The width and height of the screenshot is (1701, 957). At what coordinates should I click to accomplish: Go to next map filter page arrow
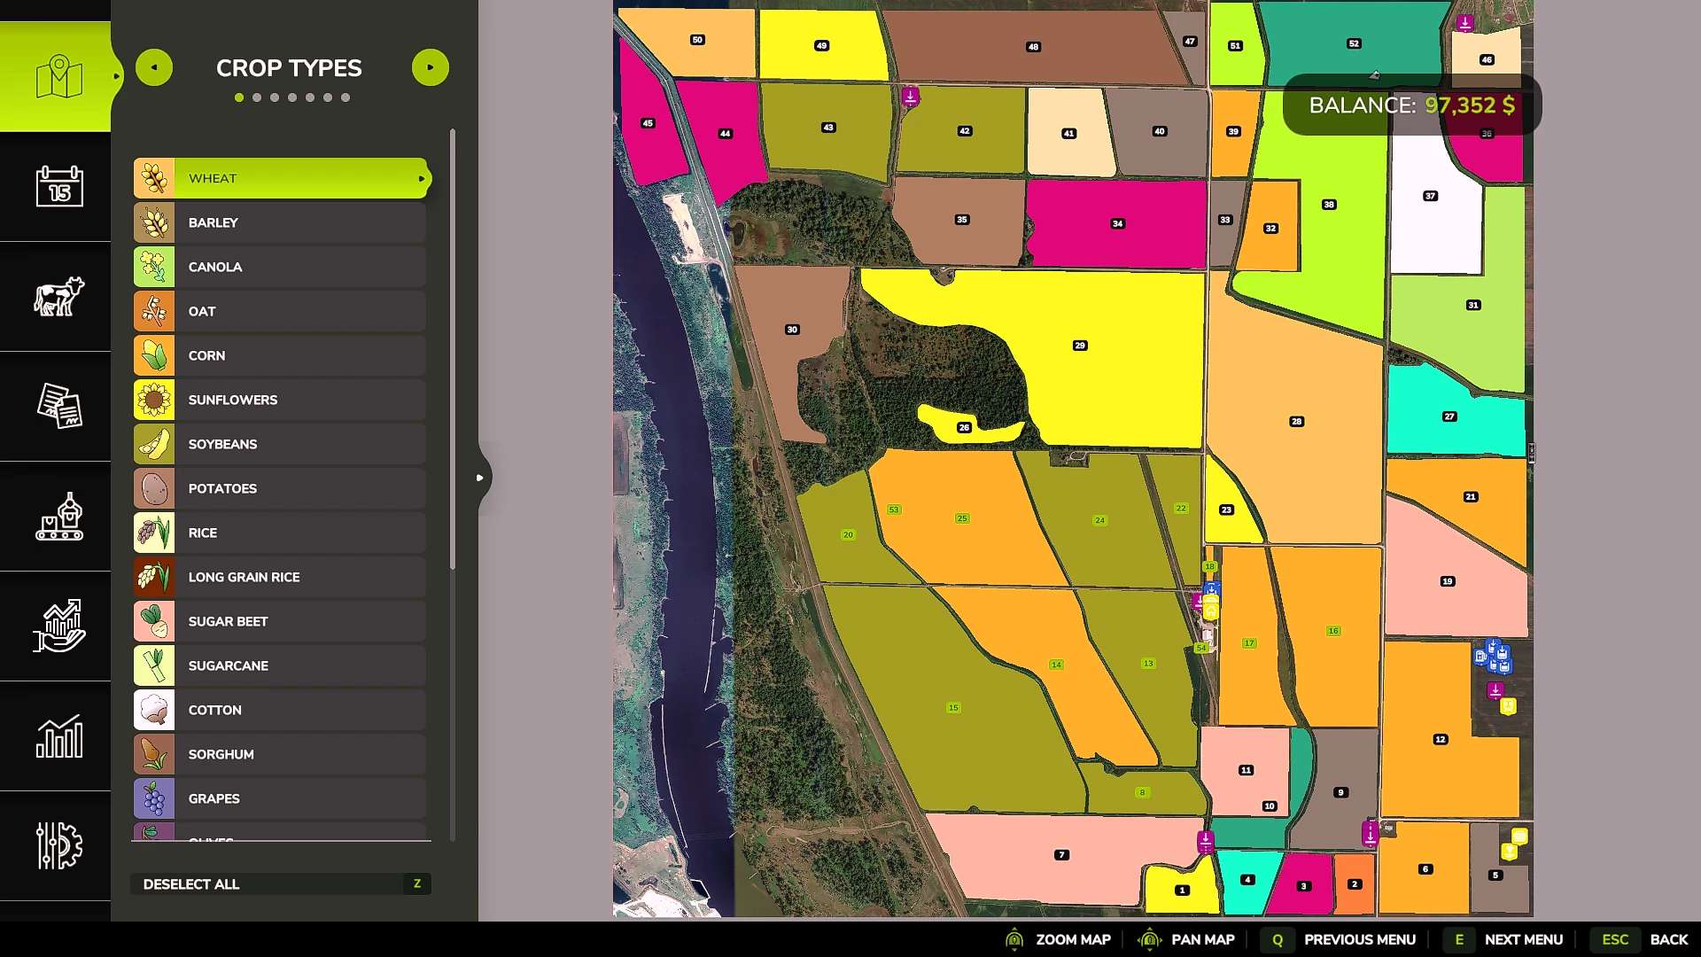431,67
